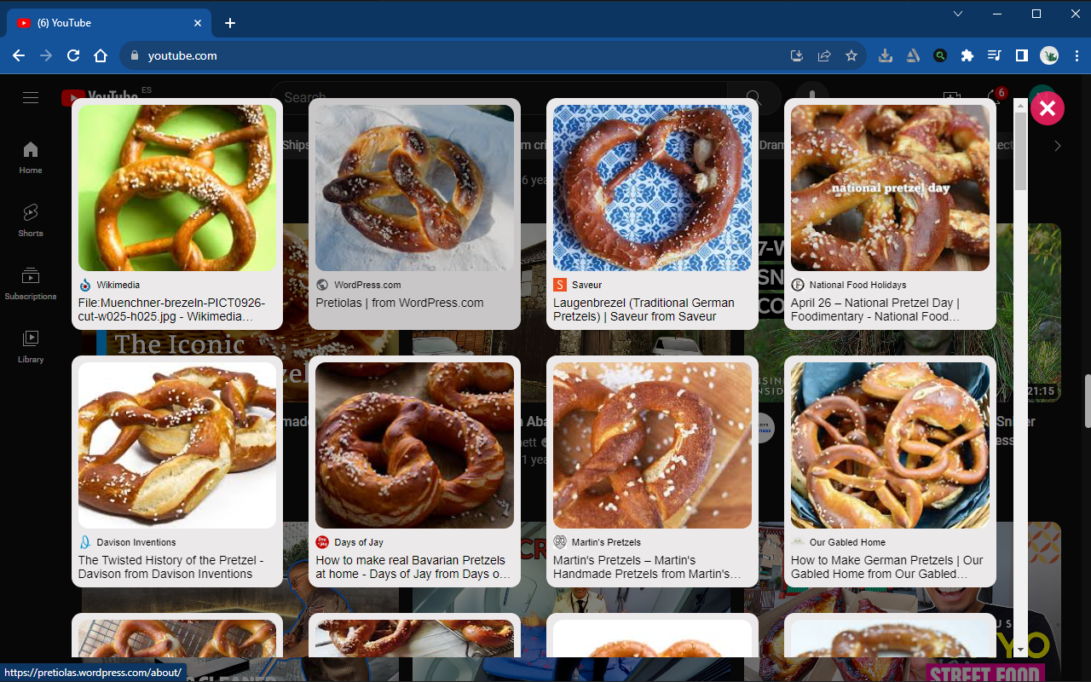Click the YouTube search magnifier button
This screenshot has width=1091, height=682.
pos(753,98)
